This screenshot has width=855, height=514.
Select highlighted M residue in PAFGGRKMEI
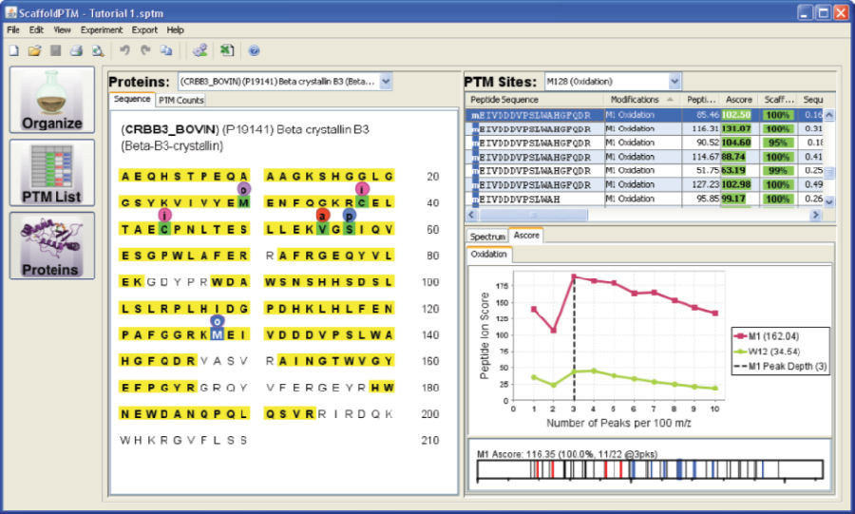coord(217,334)
